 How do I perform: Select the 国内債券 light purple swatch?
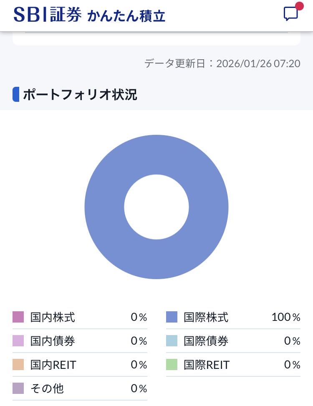[18, 341]
